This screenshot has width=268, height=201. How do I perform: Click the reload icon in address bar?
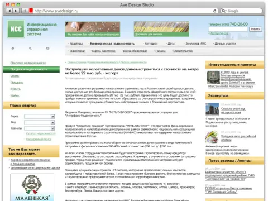click(x=214, y=11)
